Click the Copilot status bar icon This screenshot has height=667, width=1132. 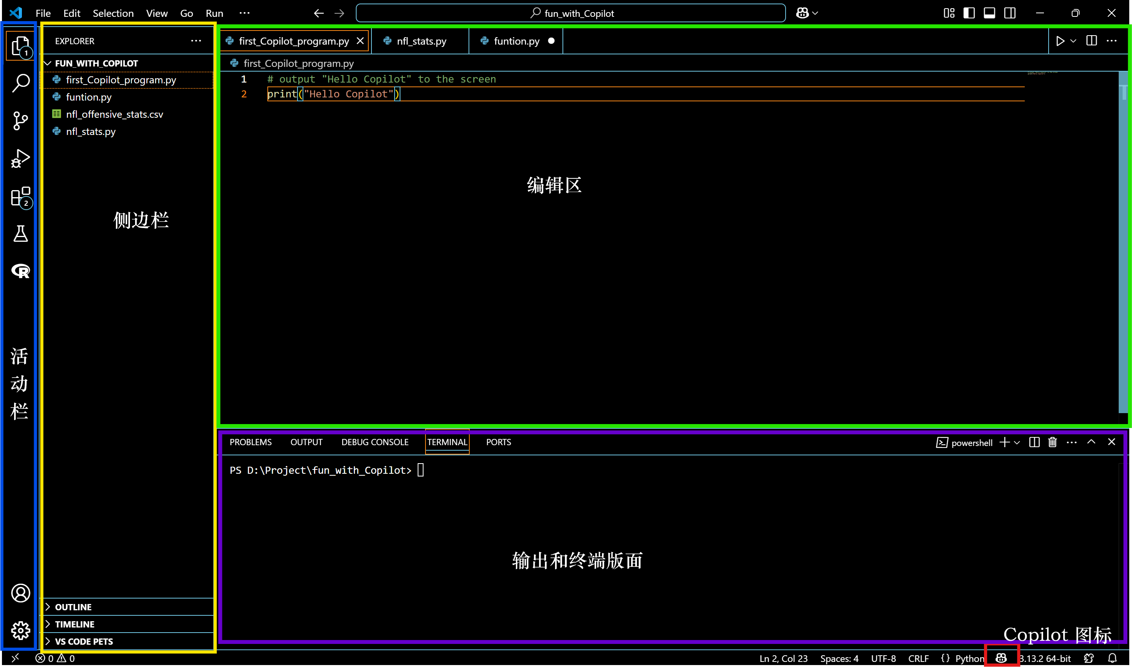tap(1000, 658)
